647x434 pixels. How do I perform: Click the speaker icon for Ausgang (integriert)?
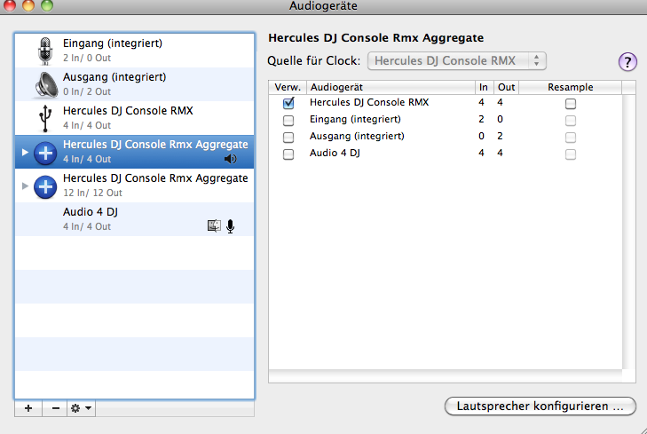(x=46, y=84)
